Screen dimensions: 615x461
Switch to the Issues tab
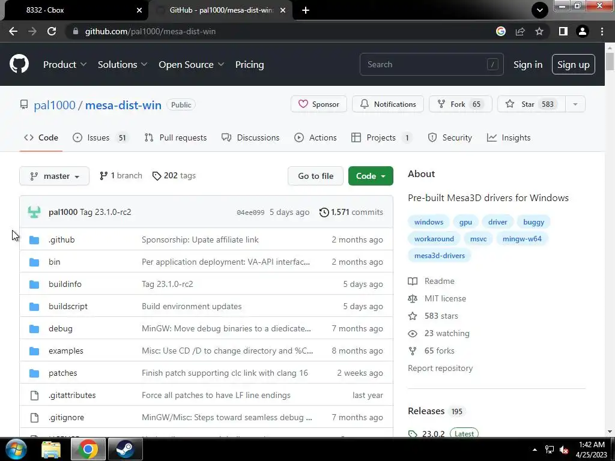click(101, 137)
